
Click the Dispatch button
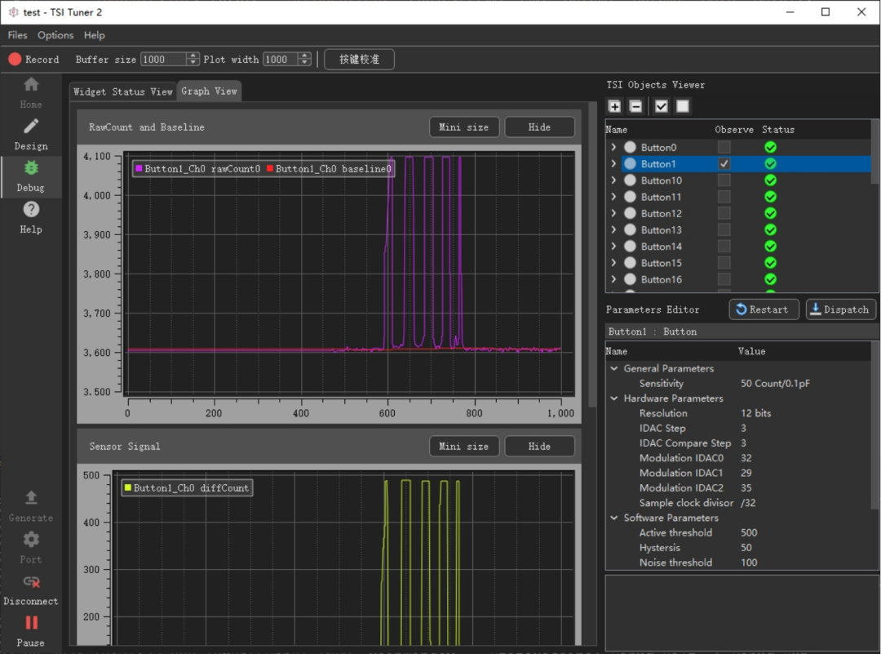pyautogui.click(x=841, y=309)
